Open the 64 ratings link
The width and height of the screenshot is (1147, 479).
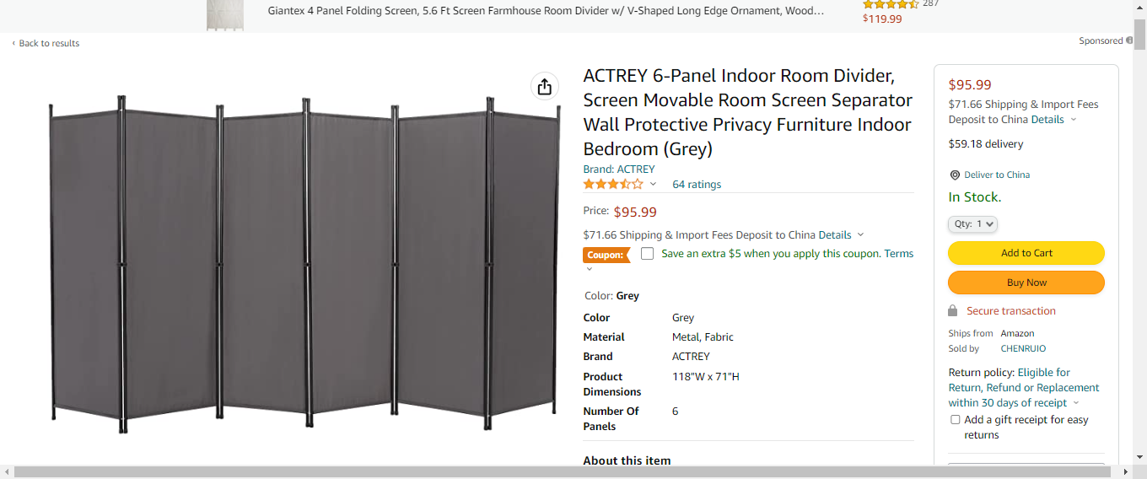697,185
